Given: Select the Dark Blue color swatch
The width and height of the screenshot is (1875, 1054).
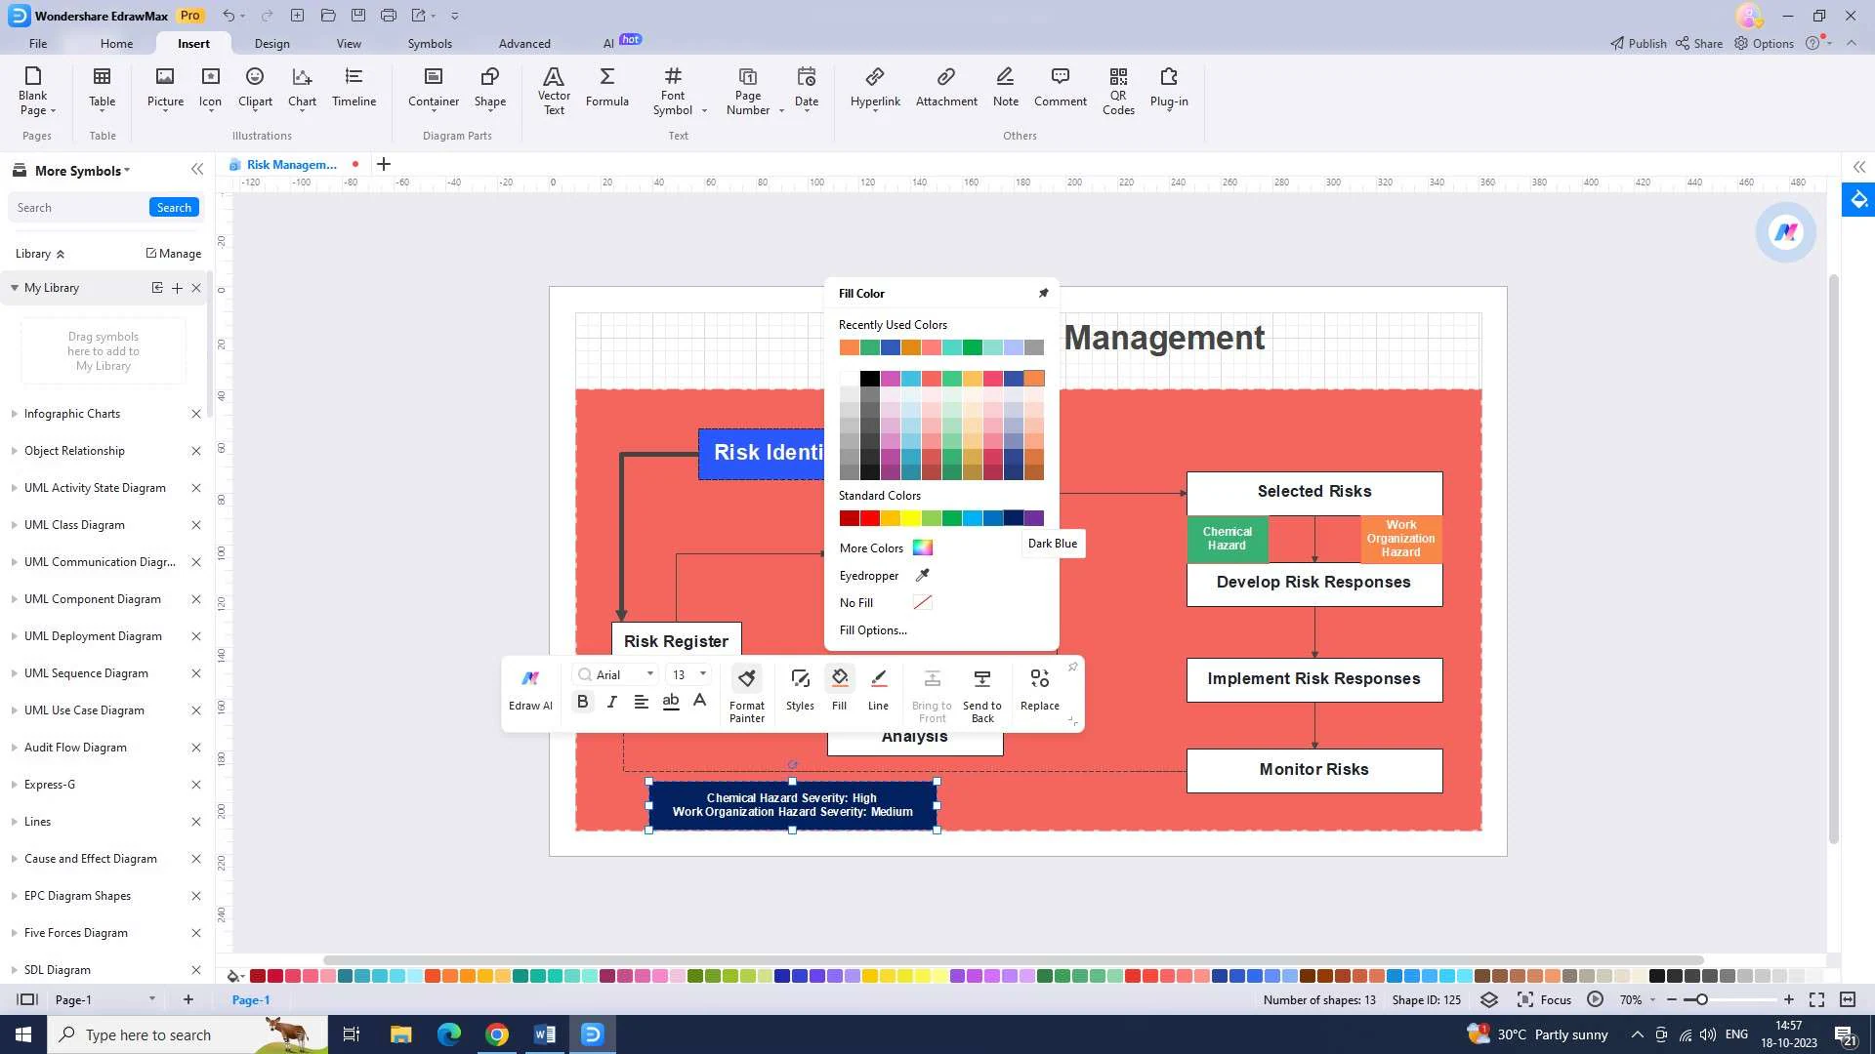Looking at the screenshot, I should pos(1014,517).
